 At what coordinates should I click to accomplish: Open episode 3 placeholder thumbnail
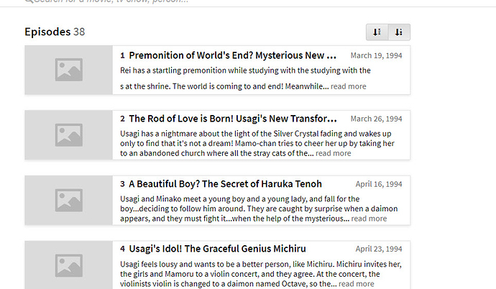pyautogui.click(x=68, y=200)
